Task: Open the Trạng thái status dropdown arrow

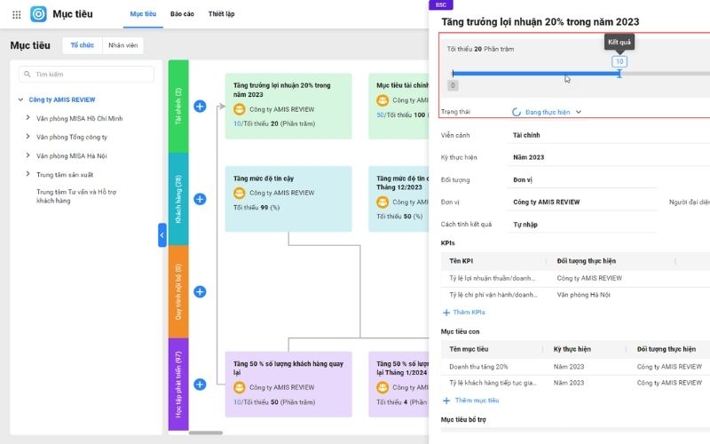Action: (x=579, y=112)
